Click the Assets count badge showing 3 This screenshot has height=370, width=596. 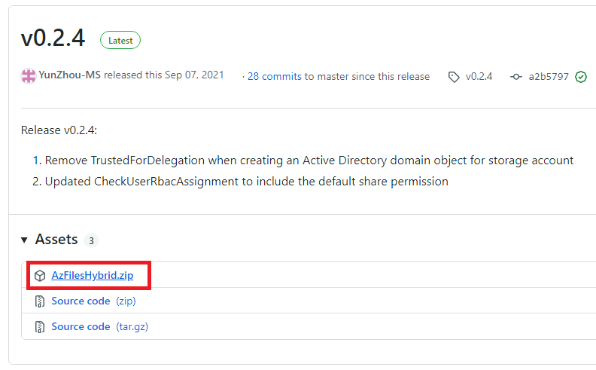pyautogui.click(x=91, y=240)
